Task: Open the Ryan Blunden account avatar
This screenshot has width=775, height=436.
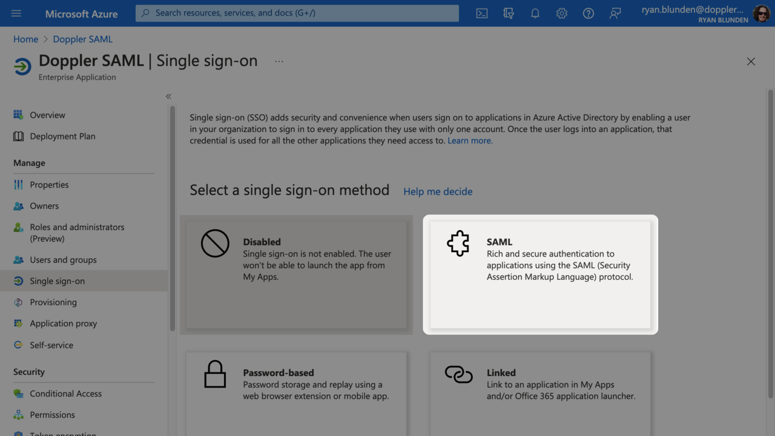Action: tap(762, 13)
